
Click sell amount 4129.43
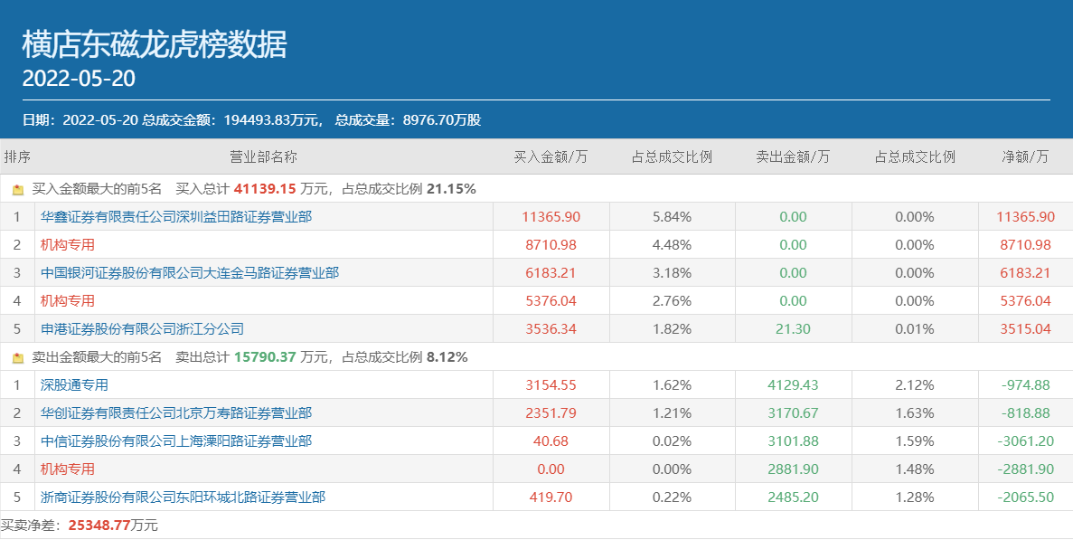793,385
